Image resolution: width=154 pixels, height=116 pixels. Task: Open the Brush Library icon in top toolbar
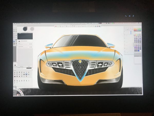coord(95,26)
